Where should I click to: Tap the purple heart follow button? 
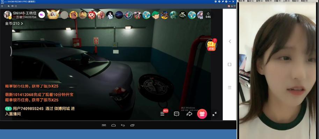pyautogui.click(x=42, y=15)
